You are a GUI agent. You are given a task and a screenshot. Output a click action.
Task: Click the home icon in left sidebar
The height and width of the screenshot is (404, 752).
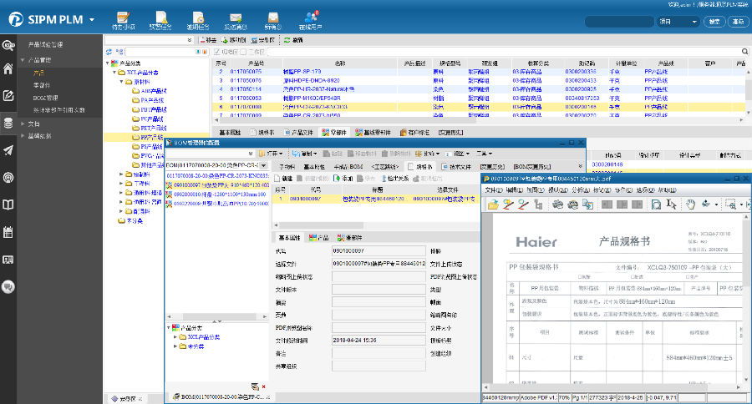point(8,69)
